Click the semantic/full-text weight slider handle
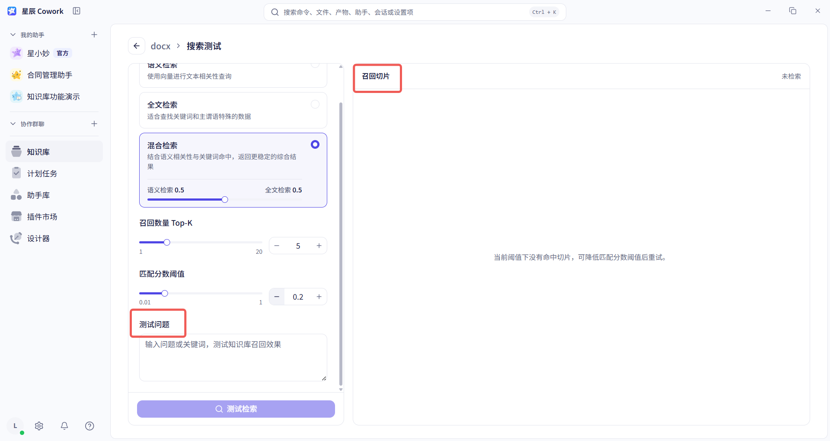 click(x=225, y=199)
